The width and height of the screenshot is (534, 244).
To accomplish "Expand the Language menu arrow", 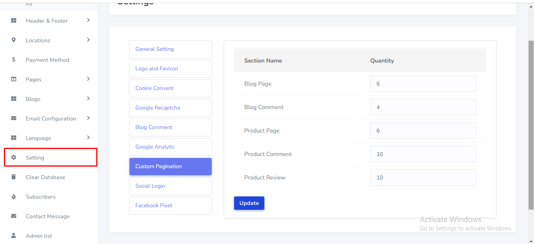I will pyautogui.click(x=88, y=138).
